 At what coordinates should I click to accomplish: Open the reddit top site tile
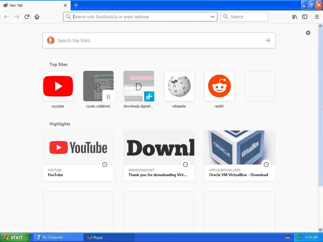[220, 86]
